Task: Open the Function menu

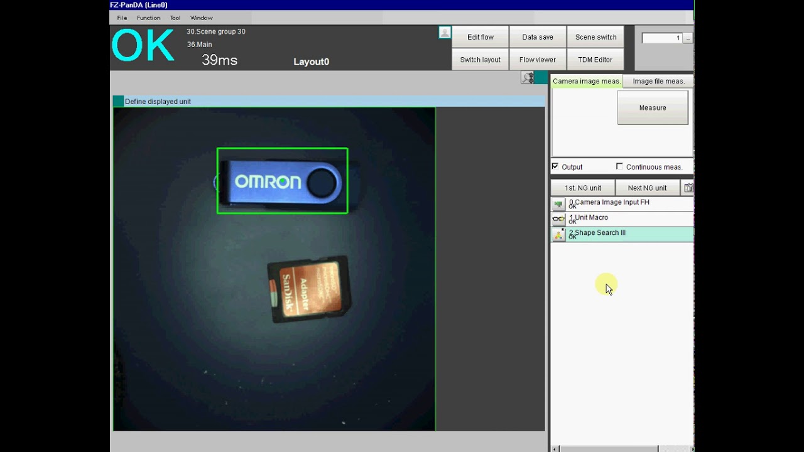Action: 149,18
